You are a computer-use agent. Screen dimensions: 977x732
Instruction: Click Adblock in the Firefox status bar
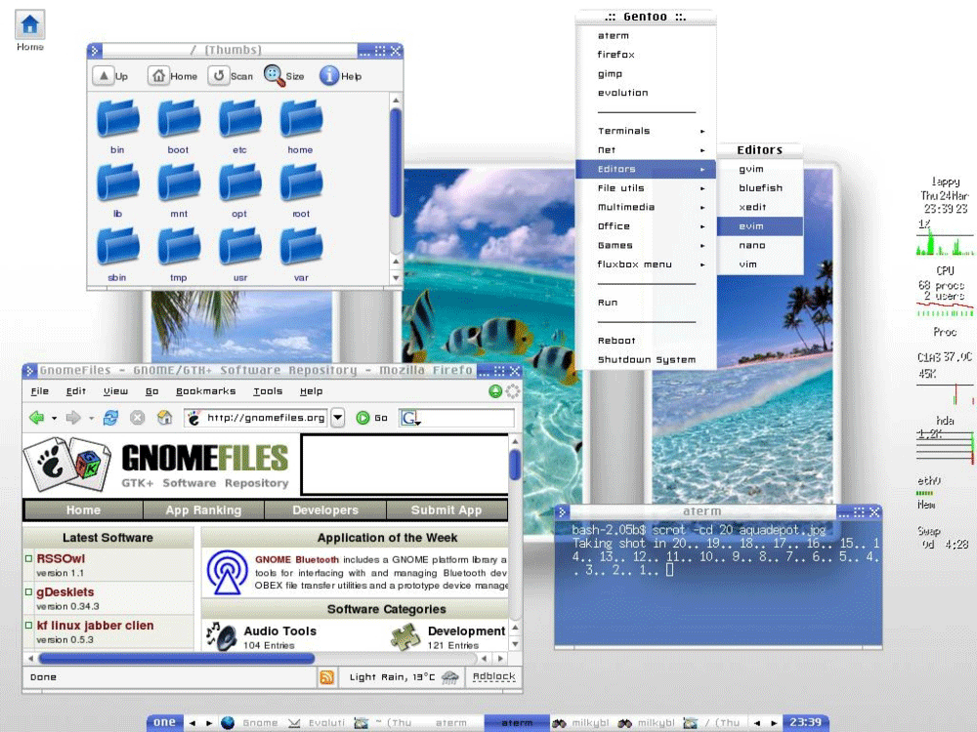pyautogui.click(x=493, y=676)
